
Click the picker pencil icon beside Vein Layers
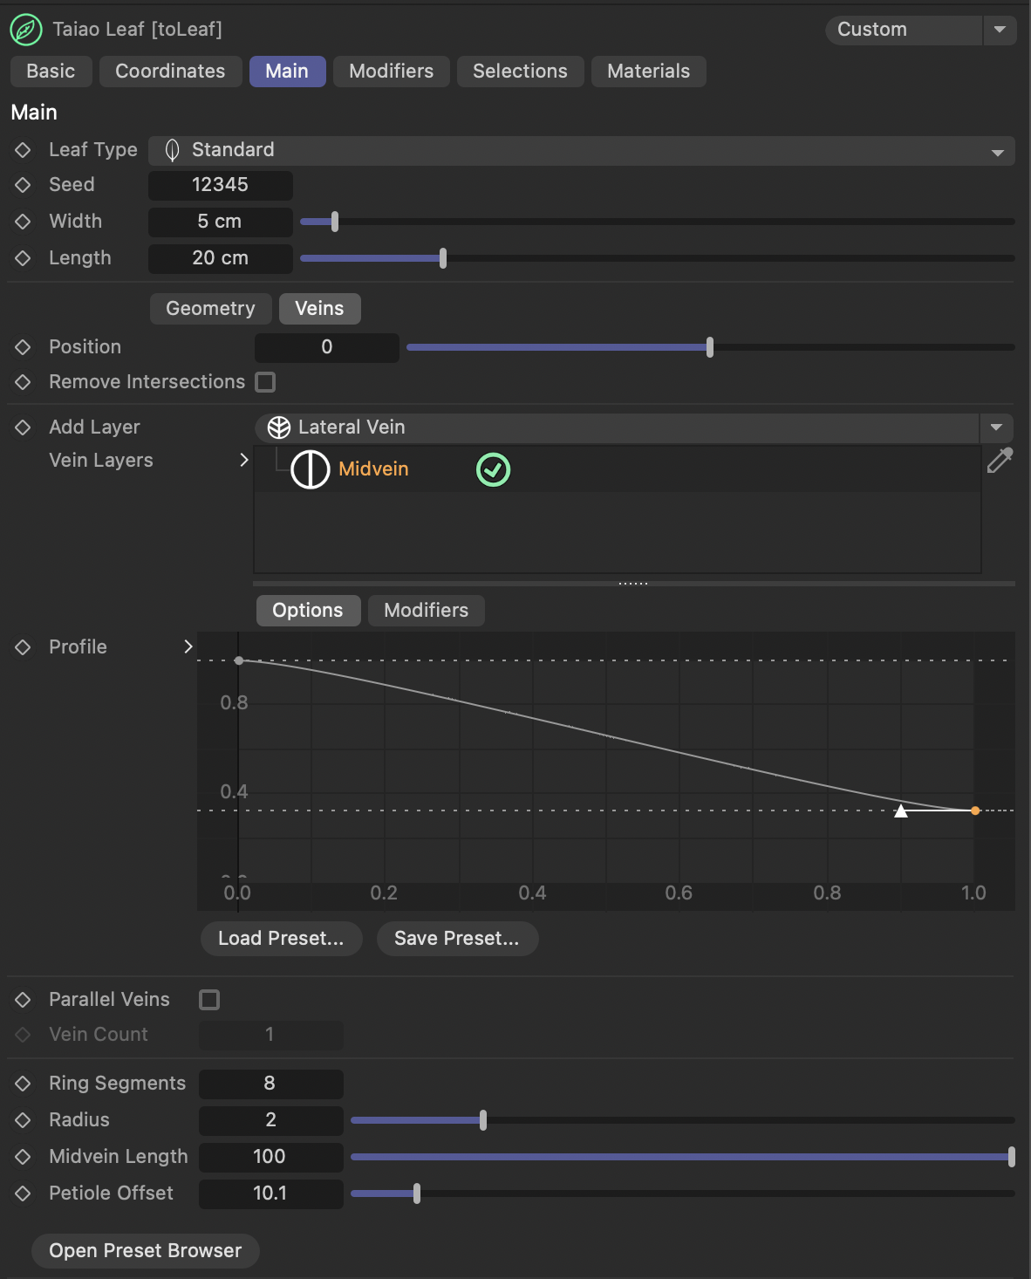tap(1000, 460)
